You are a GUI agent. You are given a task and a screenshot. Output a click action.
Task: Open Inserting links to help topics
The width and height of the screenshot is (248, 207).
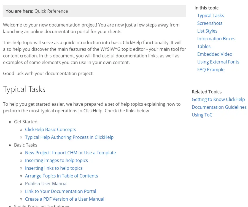point(54,168)
